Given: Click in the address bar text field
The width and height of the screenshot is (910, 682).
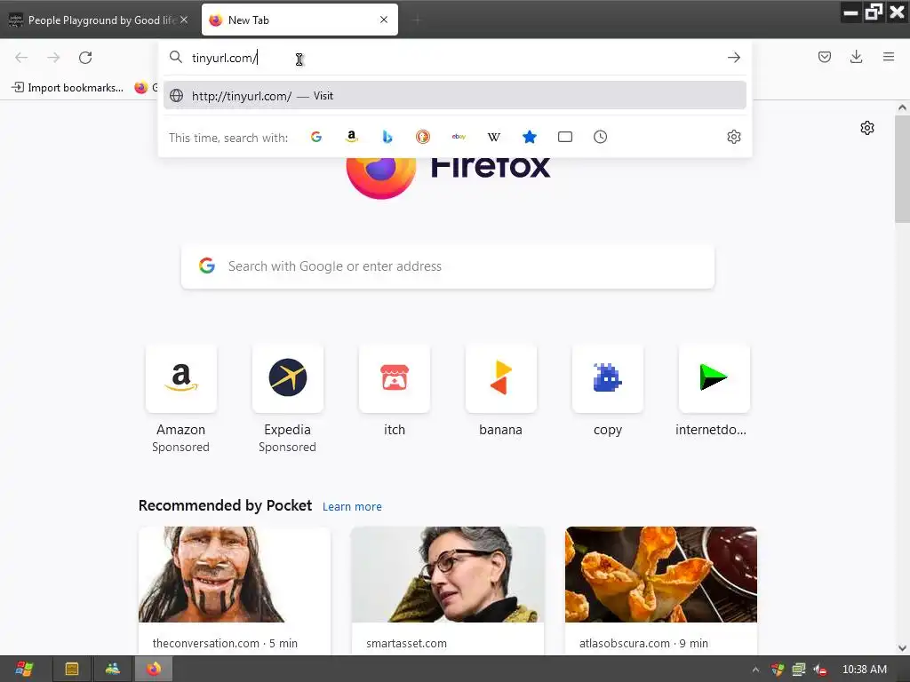Looking at the screenshot, I should pyautogui.click(x=455, y=58).
